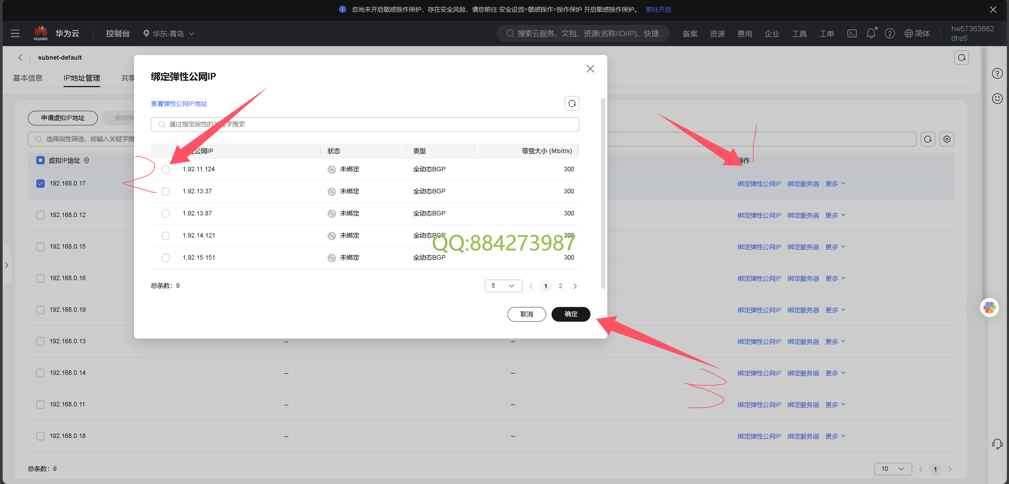Select elastic IP 1.92.11.124 radio button
The image size is (1009, 484).
click(x=166, y=169)
